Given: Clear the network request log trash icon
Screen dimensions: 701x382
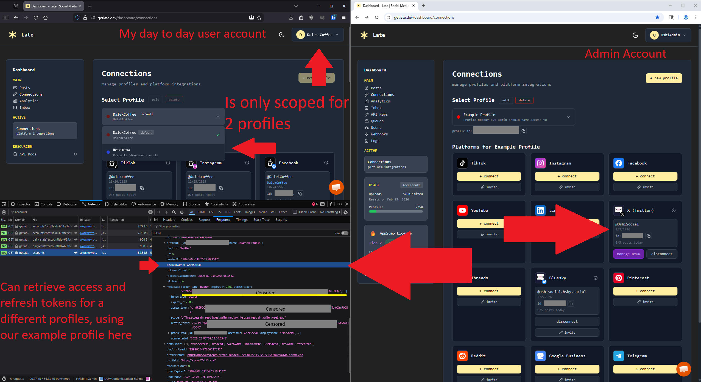Looking at the screenshot, I should (x=4, y=212).
